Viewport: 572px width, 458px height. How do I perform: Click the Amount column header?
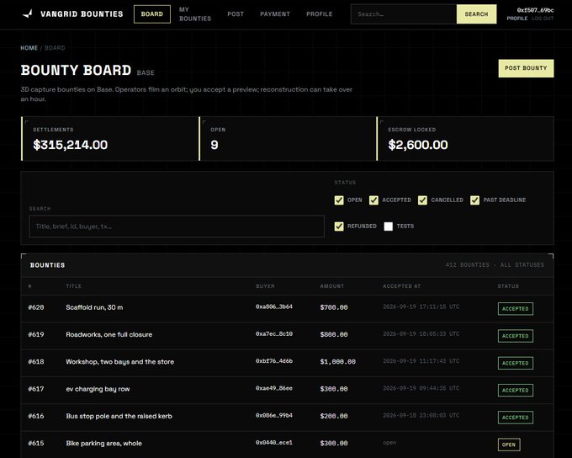click(x=332, y=286)
